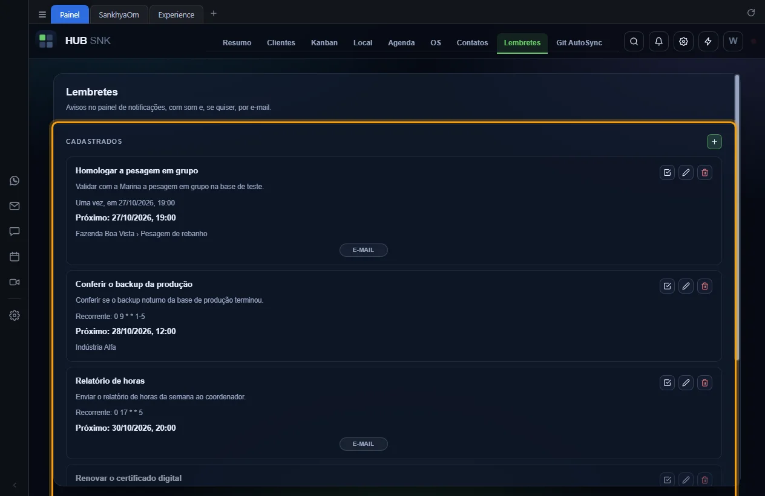Mark Homologar a pesagem em grupo as done
765x496 pixels.
(667, 172)
